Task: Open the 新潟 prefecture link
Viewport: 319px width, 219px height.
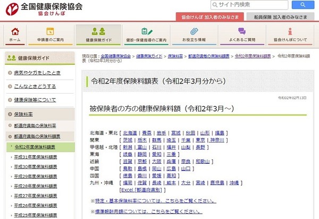Action: (x=128, y=147)
